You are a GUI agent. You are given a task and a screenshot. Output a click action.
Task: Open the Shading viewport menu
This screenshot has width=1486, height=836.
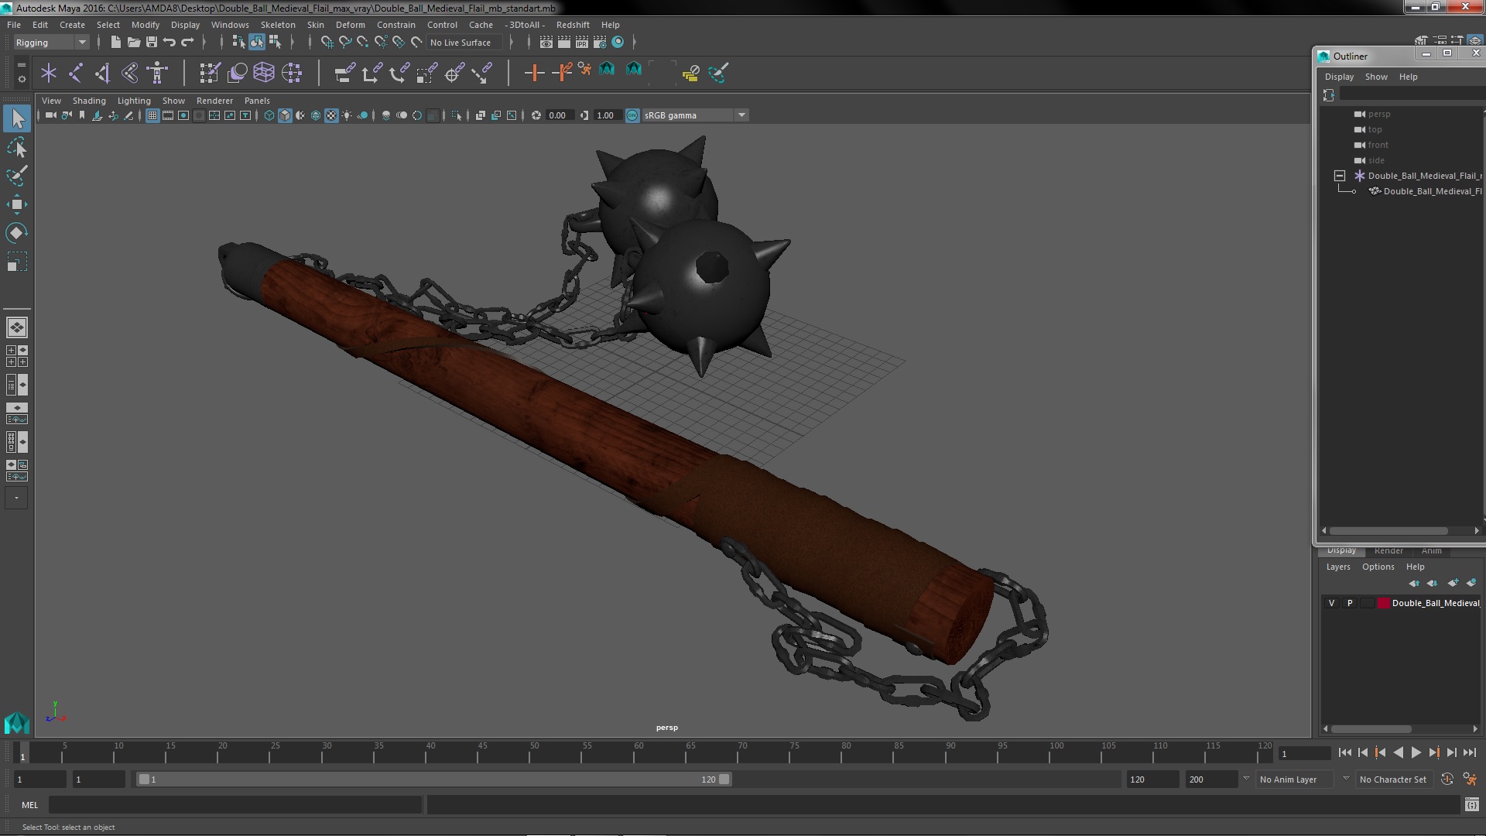[x=89, y=100]
